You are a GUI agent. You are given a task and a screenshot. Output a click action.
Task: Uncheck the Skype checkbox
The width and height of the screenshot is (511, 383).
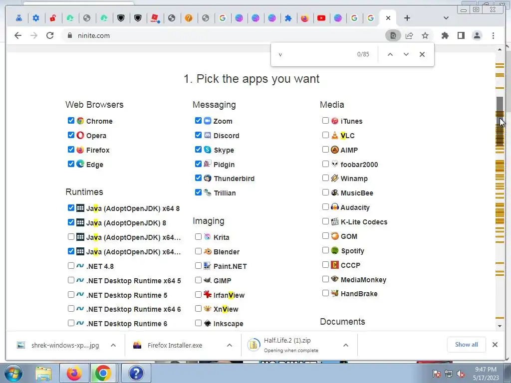pos(198,150)
